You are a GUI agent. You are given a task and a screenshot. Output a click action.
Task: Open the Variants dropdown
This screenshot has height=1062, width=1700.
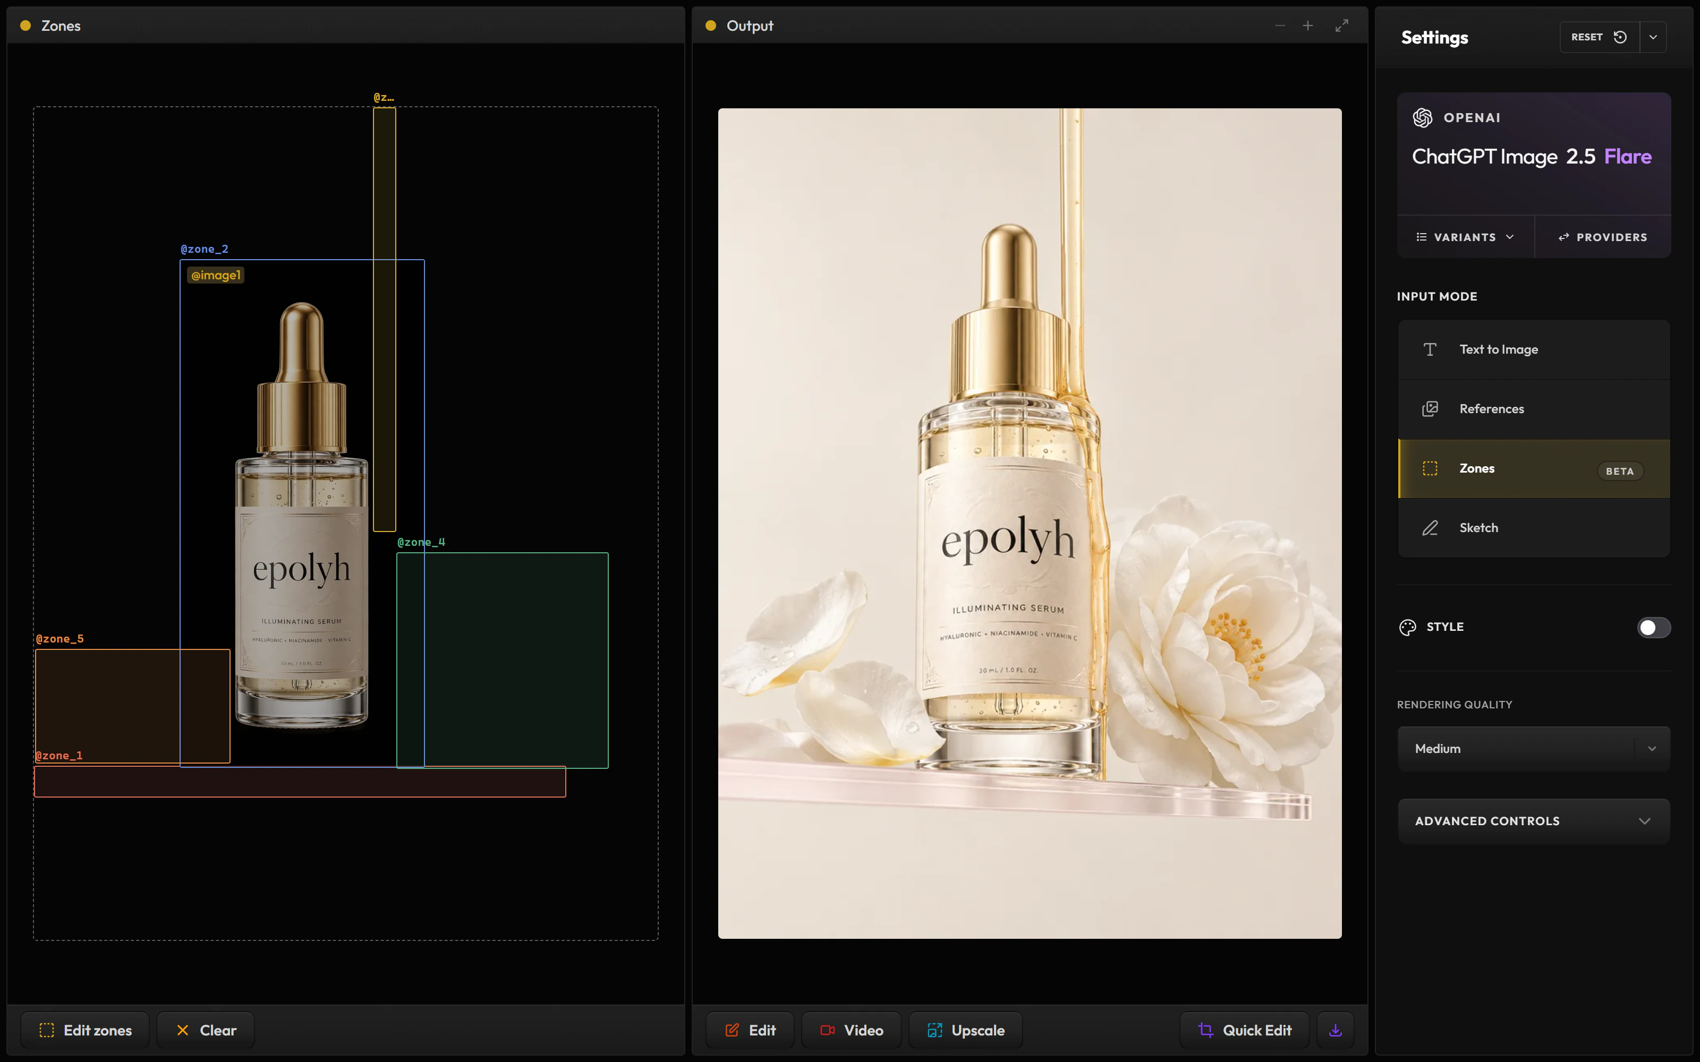1465,237
